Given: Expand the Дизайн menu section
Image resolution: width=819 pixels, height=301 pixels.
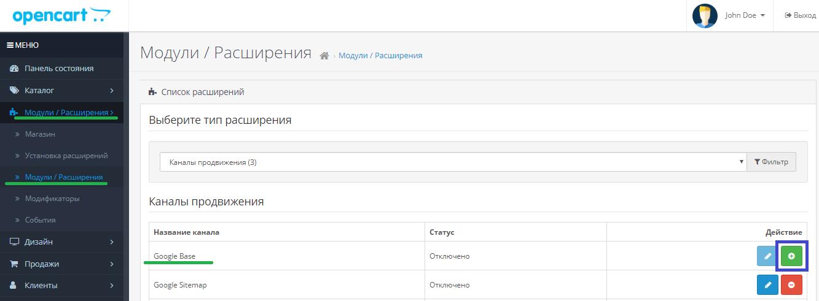Looking at the screenshot, I should point(61,242).
